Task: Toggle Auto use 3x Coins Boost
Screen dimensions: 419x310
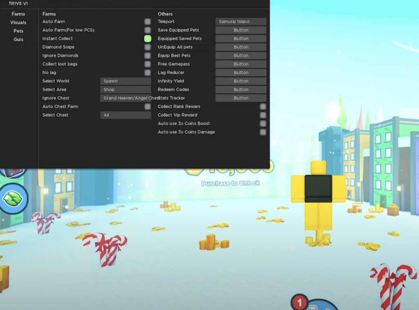Action: [263, 124]
